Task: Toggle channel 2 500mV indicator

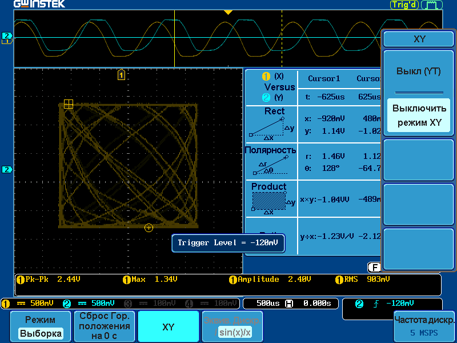Action: click(89, 303)
